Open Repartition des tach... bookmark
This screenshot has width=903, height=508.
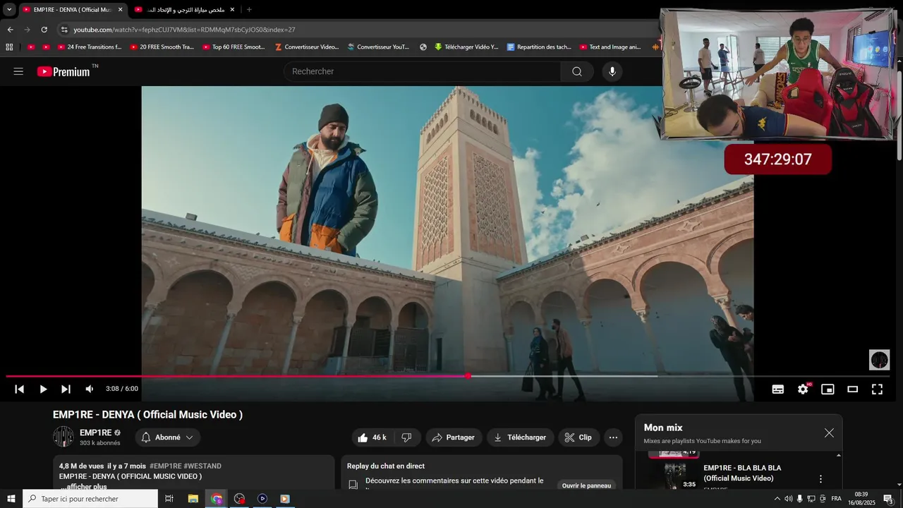coord(539,47)
